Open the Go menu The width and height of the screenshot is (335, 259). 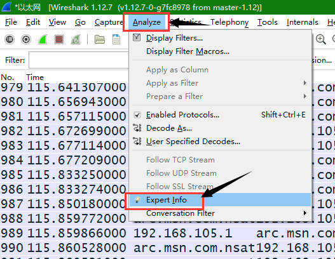click(80, 22)
